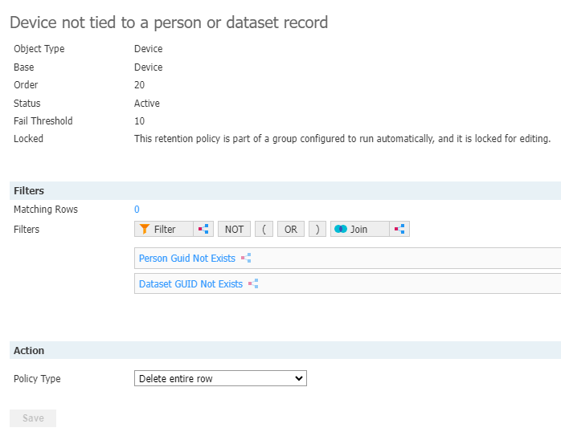Click the Filters section header bar
Viewport: 561px width, 432px height.
(x=285, y=190)
